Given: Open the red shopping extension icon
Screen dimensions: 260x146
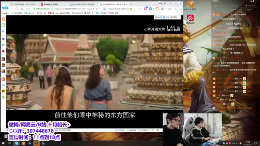Looking at the screenshot, I should click(146, 9).
